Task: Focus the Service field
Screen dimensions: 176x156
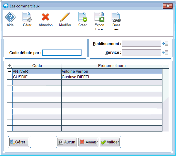Action: (x=141, y=52)
